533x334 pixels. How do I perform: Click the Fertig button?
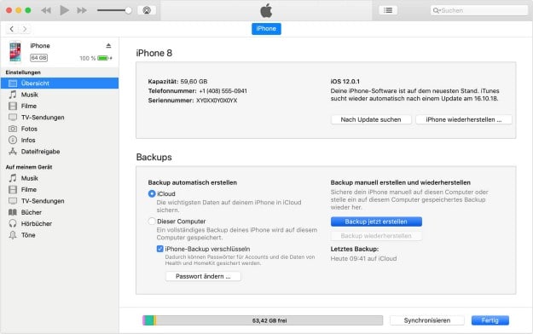point(490,320)
